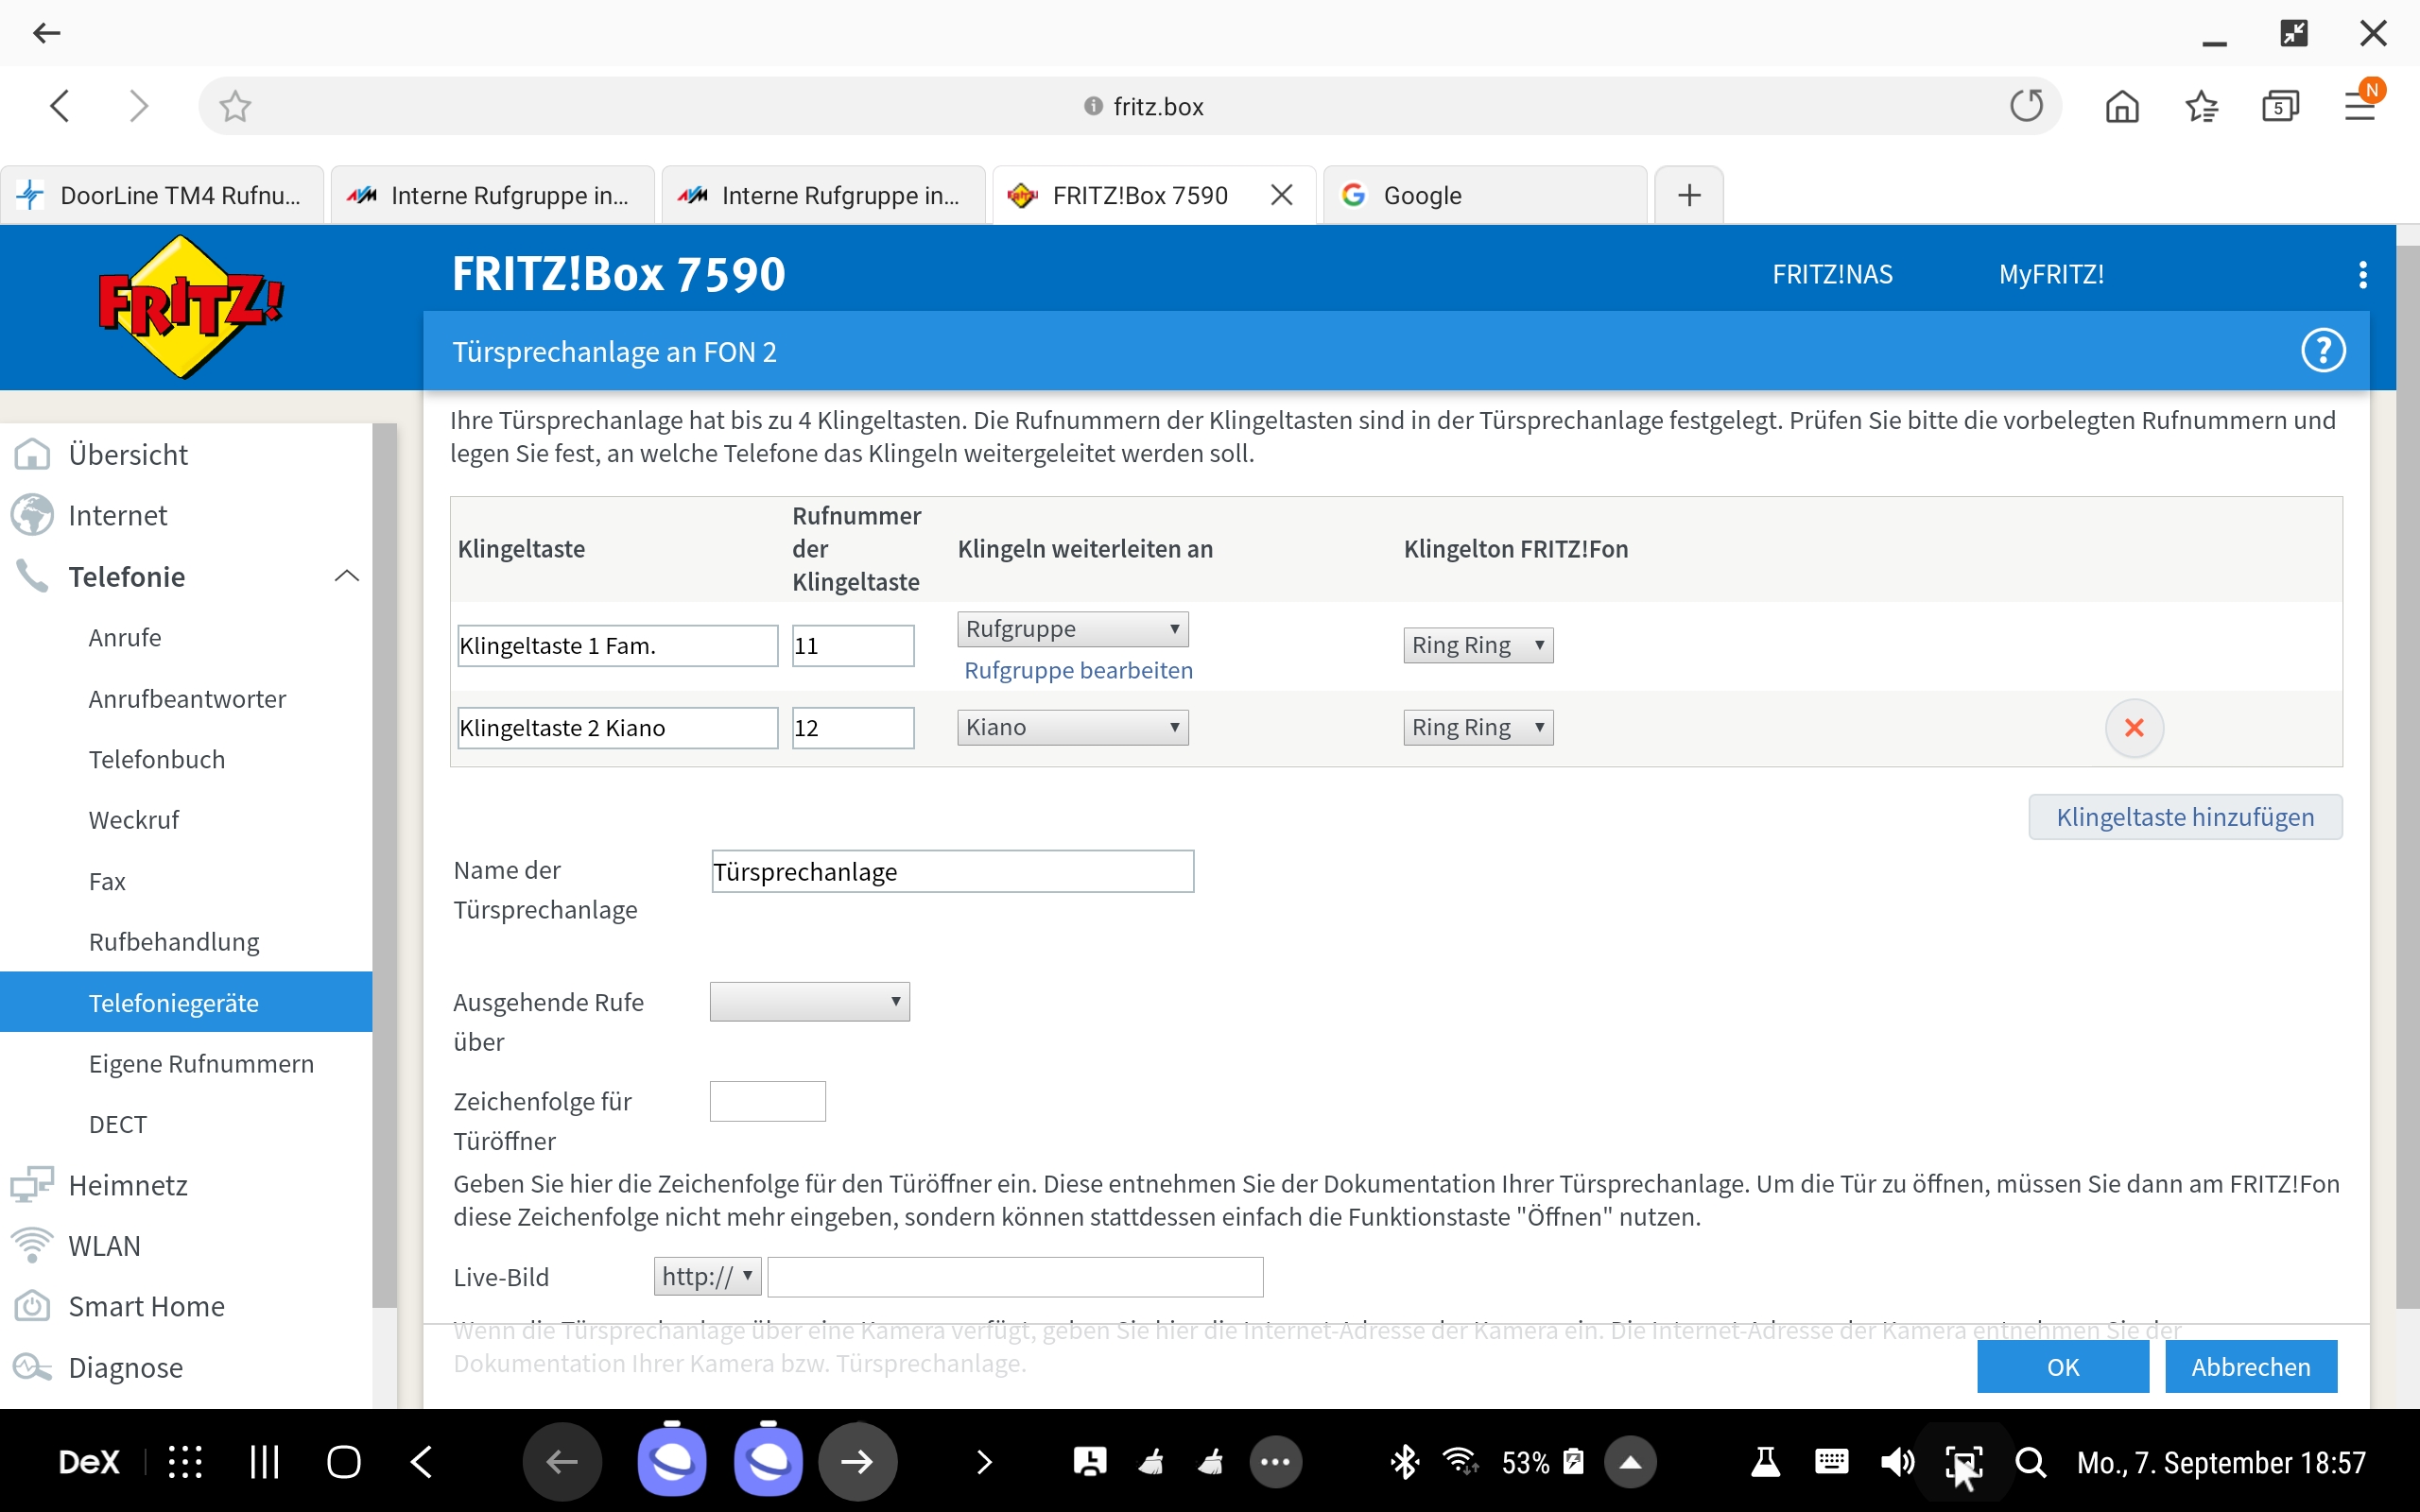
Task: Open the Bluetooth status icon in taskbar
Action: 1405,1462
